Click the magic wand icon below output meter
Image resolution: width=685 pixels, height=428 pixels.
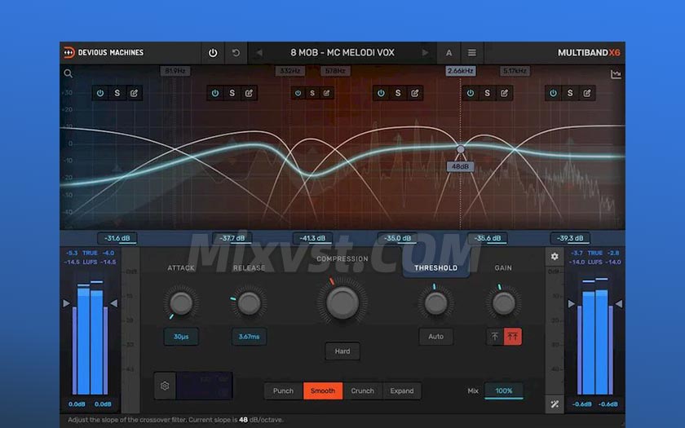pos(555,404)
